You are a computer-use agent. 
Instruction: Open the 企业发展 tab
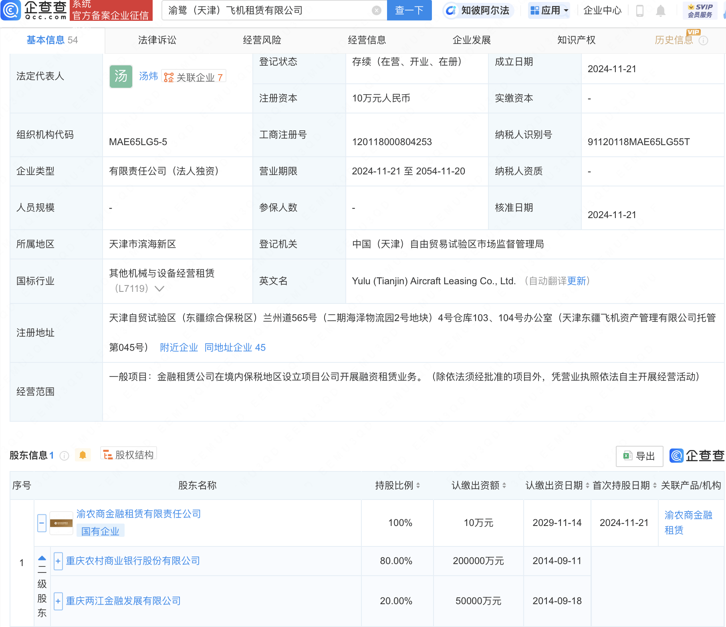pyautogui.click(x=472, y=40)
